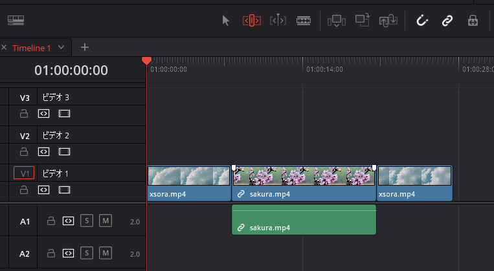Viewport: 494px width, 271px height.
Task: Click the Replace Clip icon
Action: (388, 21)
